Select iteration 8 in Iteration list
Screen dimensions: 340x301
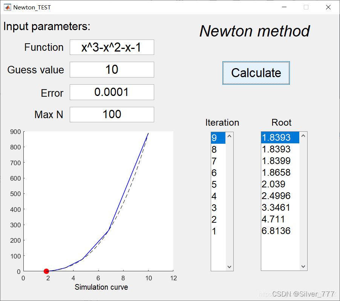coord(218,149)
